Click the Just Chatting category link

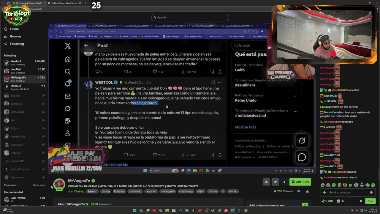click(76, 191)
